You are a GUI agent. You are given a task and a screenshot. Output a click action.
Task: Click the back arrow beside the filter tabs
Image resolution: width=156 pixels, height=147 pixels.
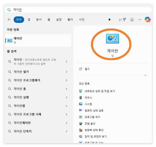tap(9, 19)
